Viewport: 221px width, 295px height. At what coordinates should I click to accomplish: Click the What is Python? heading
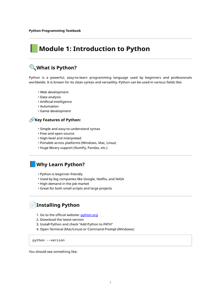[x=57, y=68]
